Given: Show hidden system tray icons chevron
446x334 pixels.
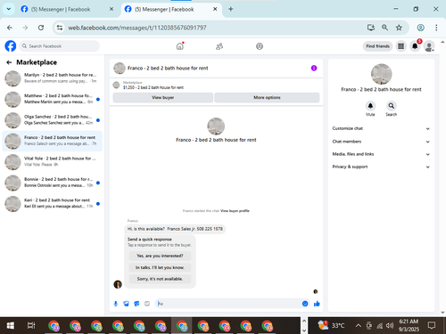Looking at the screenshot, I should pos(359,326).
